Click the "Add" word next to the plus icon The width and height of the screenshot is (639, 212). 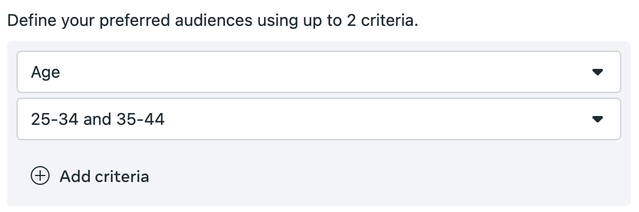(x=75, y=176)
